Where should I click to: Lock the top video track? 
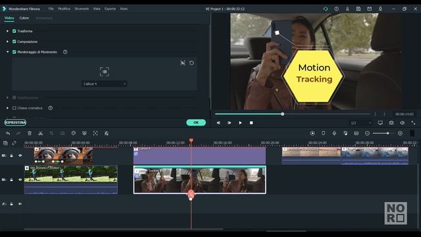click(12, 155)
